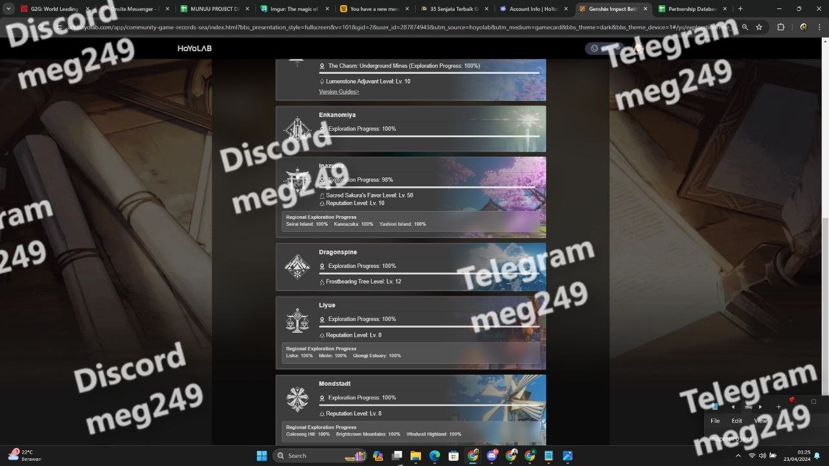
Task: Click the Enkanomiya exploration progress bar
Action: point(429,136)
